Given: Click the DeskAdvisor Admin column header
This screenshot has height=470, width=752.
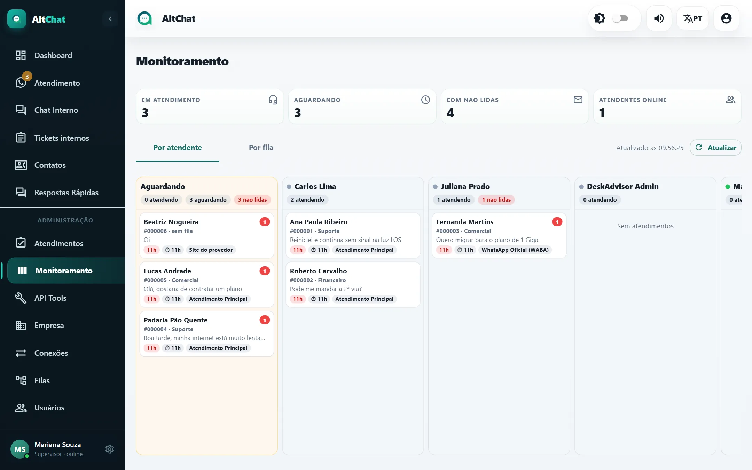Looking at the screenshot, I should point(645,193).
